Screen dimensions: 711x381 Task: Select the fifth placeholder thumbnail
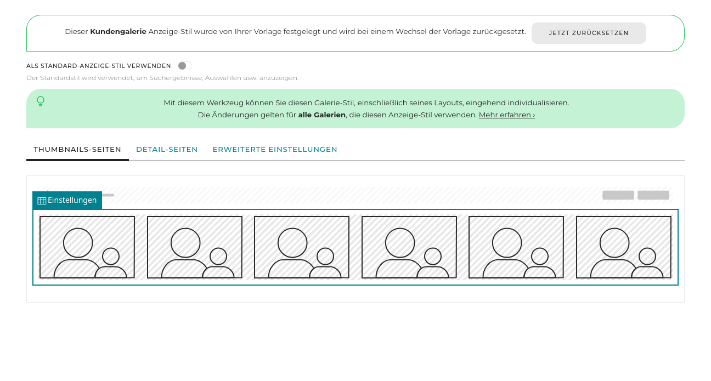pyautogui.click(x=516, y=247)
